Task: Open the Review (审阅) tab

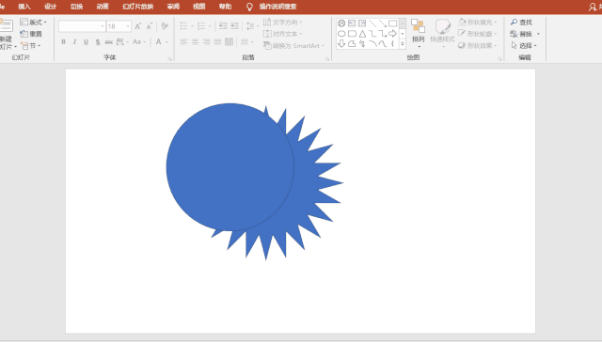Action: [x=173, y=7]
